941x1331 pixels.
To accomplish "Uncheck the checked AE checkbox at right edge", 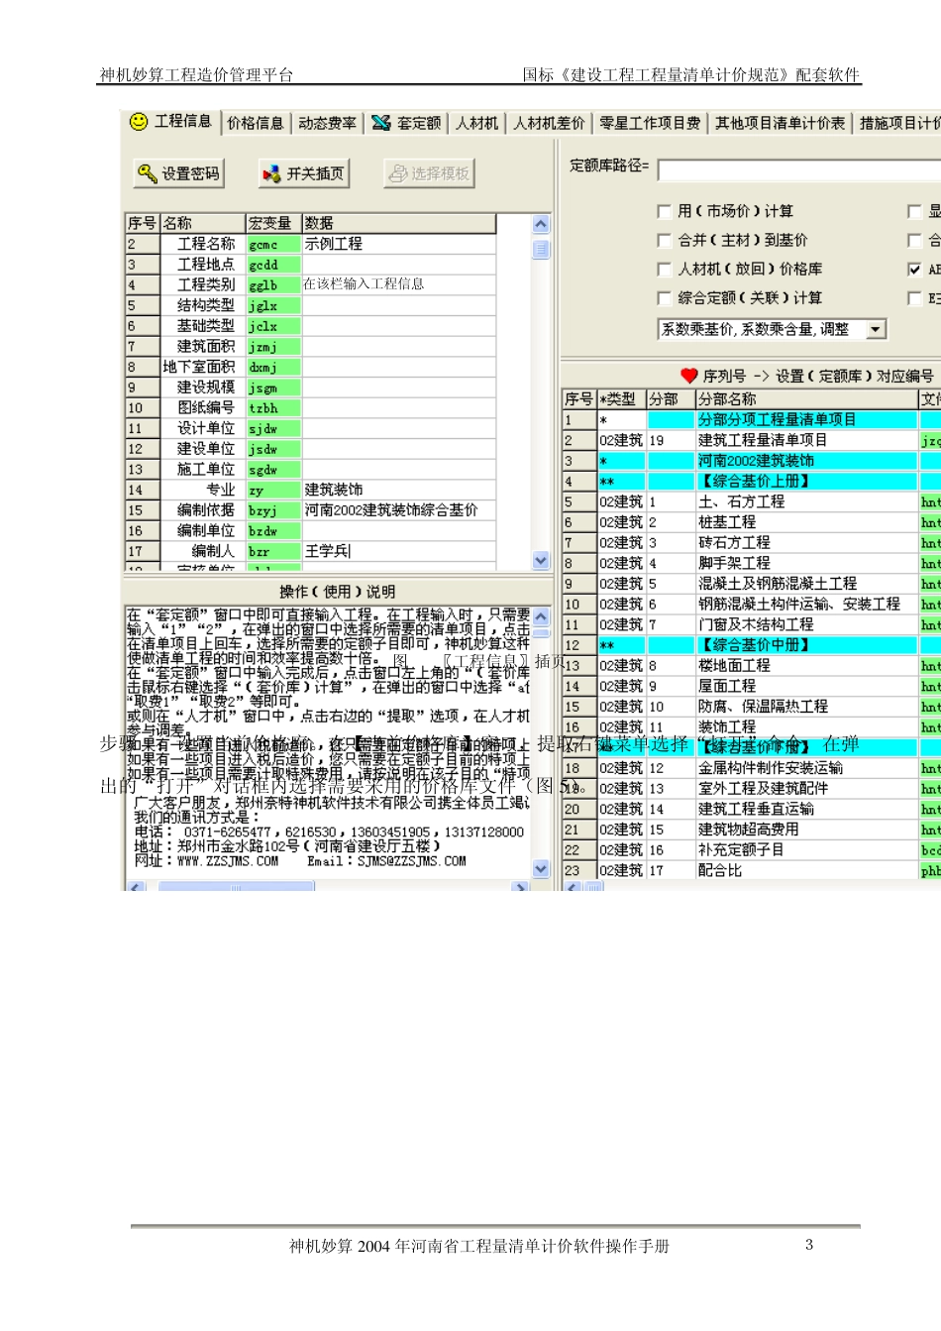I will pyautogui.click(x=914, y=269).
